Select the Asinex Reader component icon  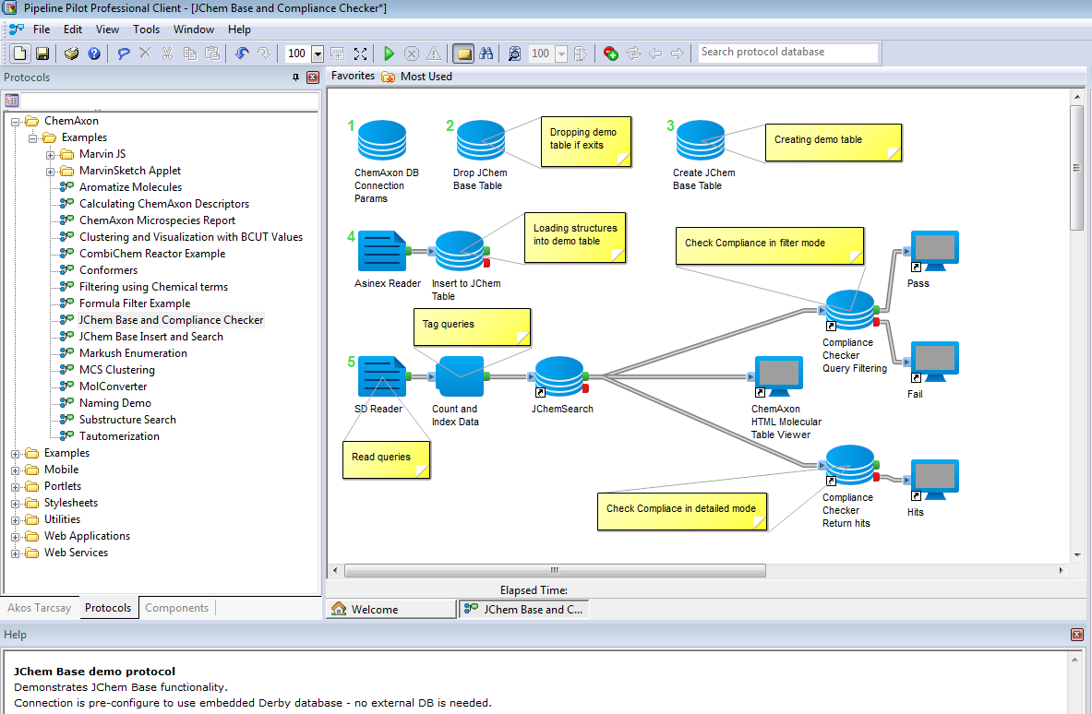(381, 251)
